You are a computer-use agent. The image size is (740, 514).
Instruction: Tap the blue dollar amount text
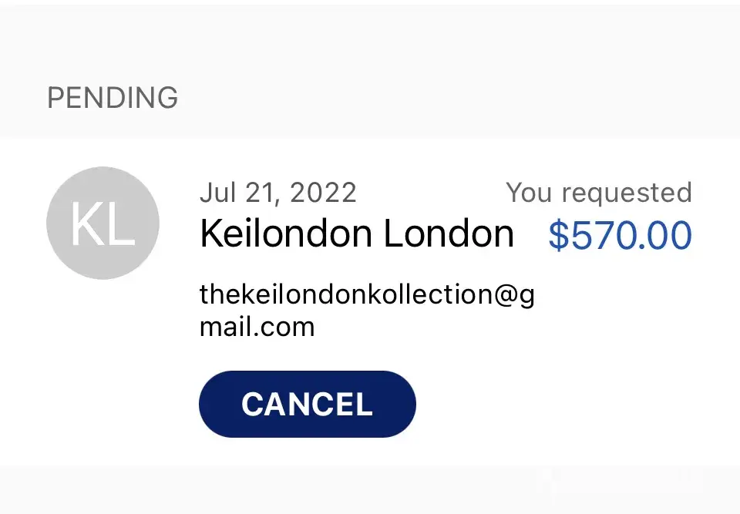point(620,236)
